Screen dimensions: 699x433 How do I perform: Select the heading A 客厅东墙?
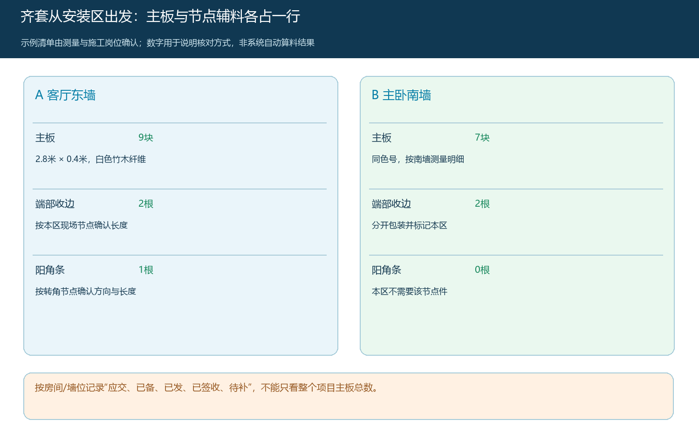(65, 95)
